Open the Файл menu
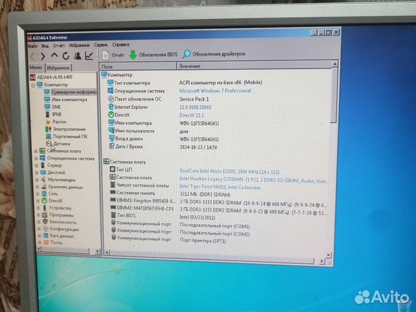 [x=32, y=45]
